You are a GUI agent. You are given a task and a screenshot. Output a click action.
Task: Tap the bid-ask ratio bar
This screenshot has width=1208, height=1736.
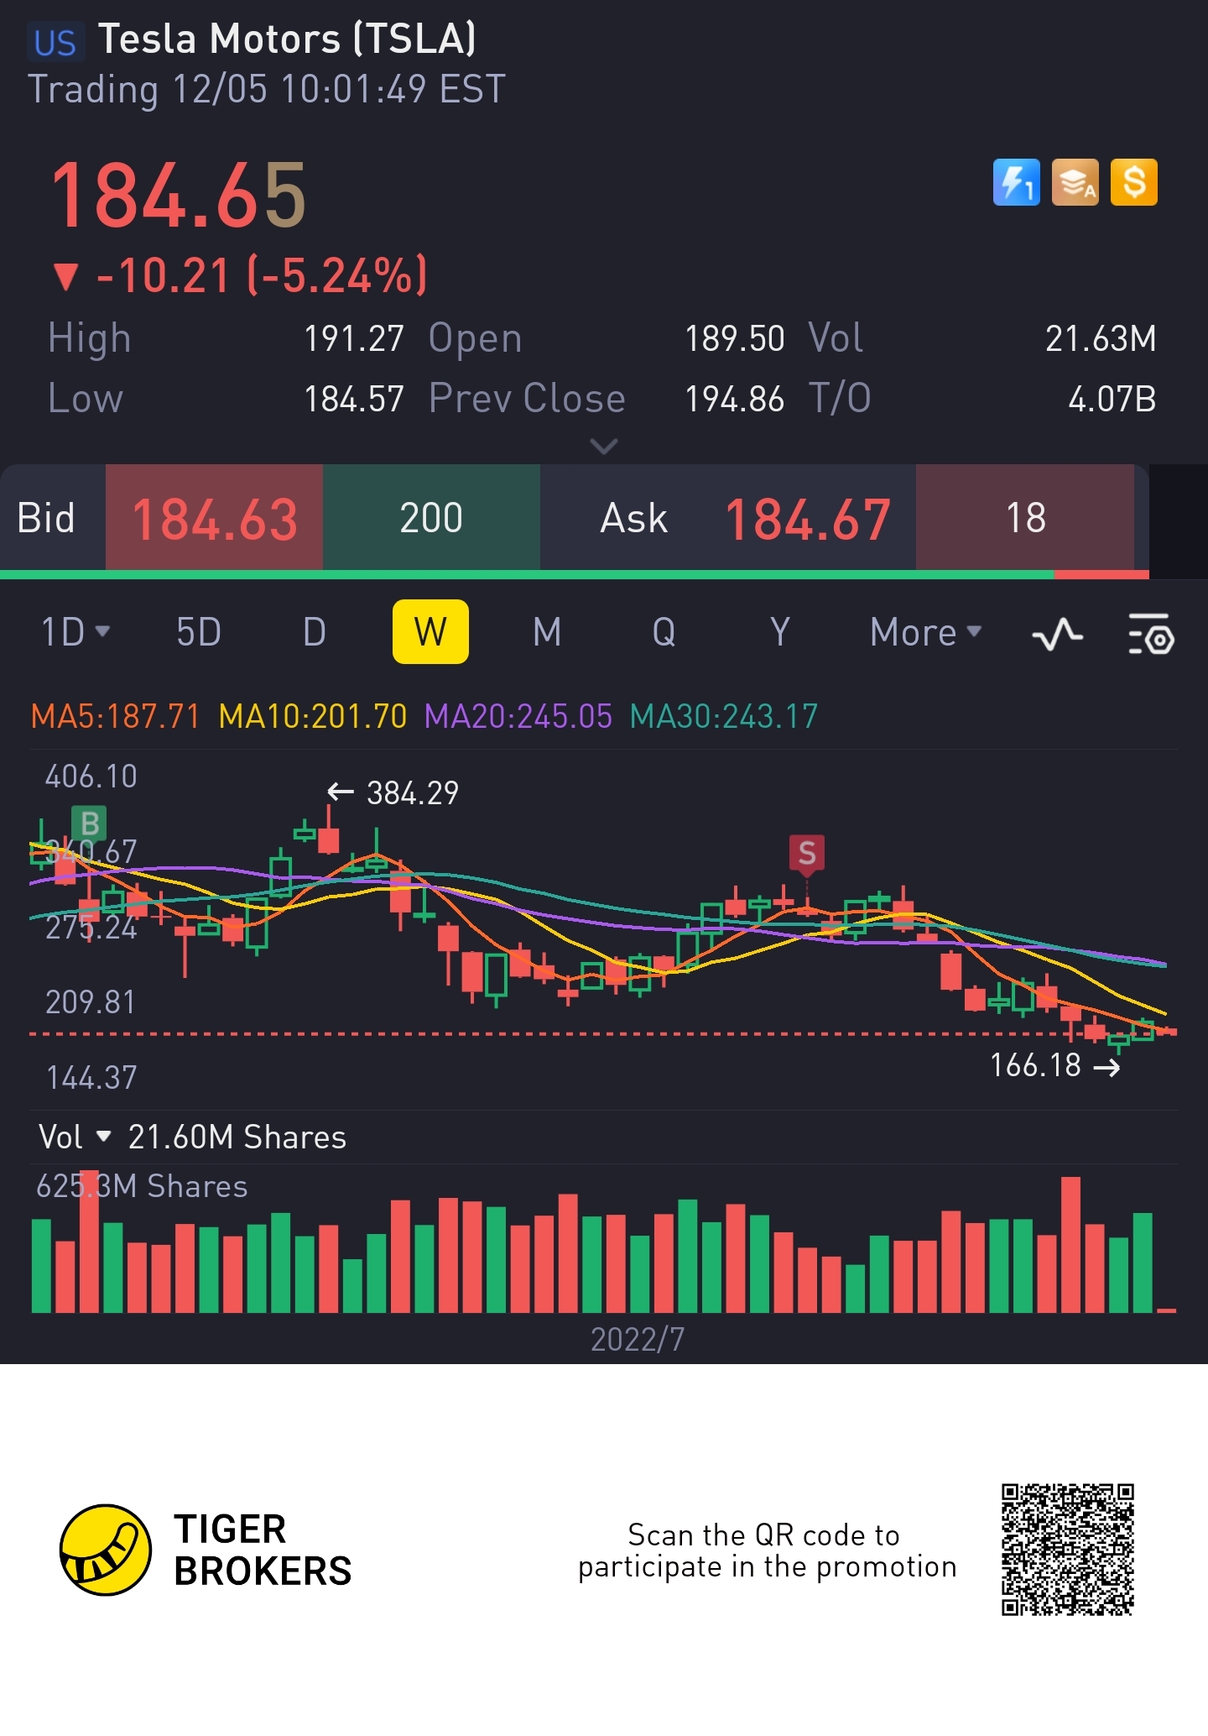tap(575, 575)
